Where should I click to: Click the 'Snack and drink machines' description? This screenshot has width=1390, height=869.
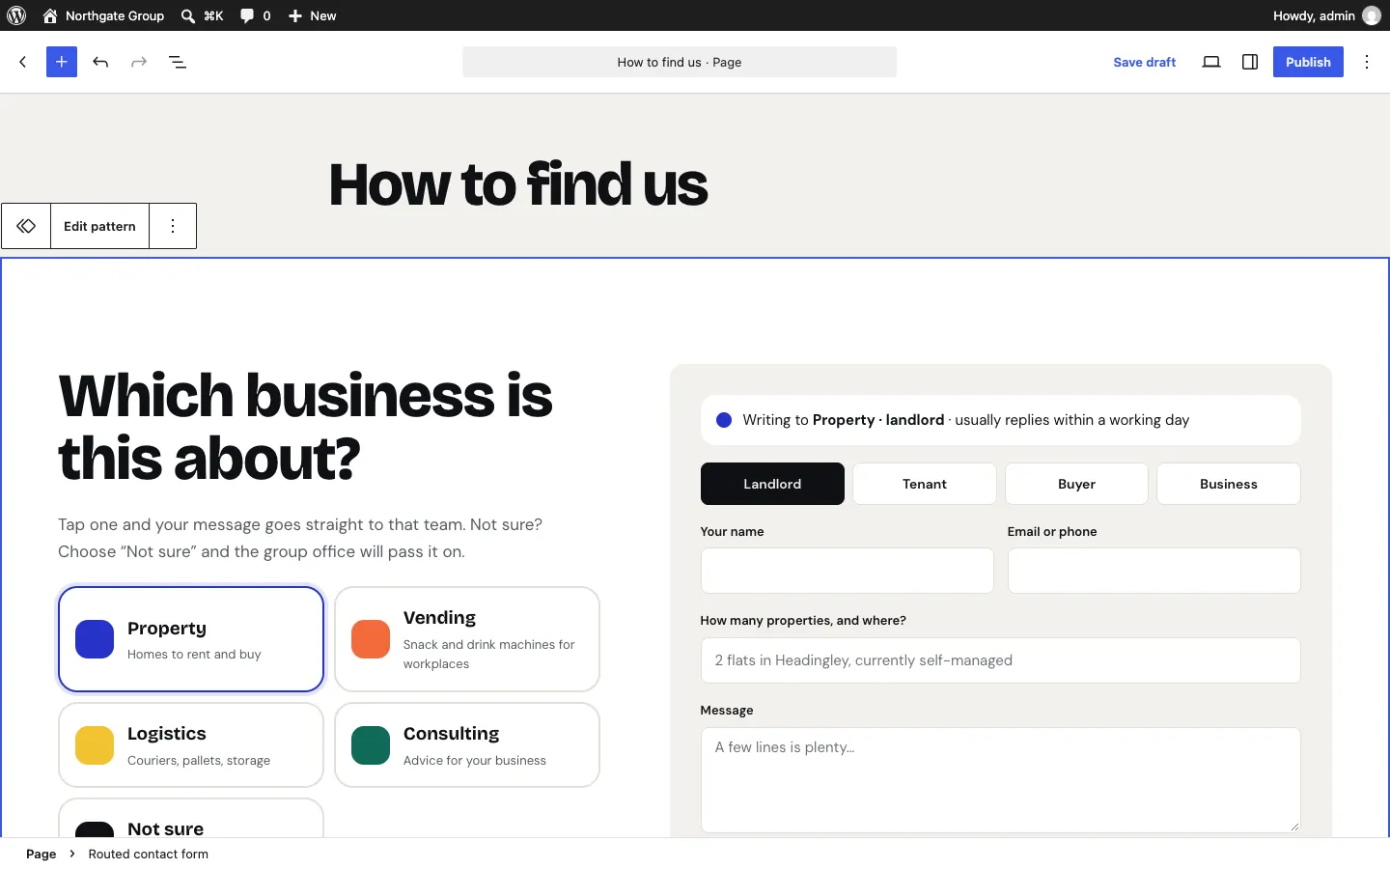[488, 655]
